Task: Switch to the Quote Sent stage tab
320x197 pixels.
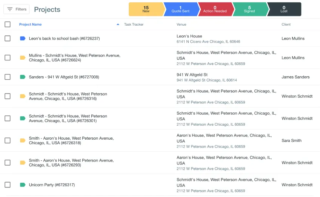Action: [x=180, y=9]
